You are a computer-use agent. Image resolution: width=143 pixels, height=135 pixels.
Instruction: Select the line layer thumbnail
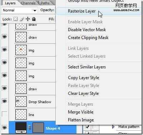point(21,115)
